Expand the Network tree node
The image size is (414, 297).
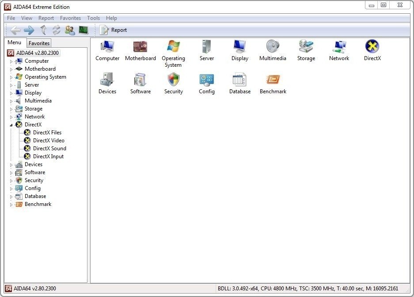tap(11, 117)
